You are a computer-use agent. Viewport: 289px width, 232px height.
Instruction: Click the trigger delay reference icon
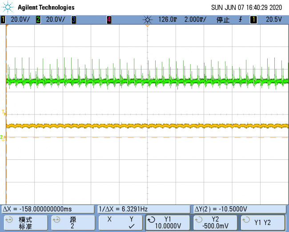click(x=148, y=20)
